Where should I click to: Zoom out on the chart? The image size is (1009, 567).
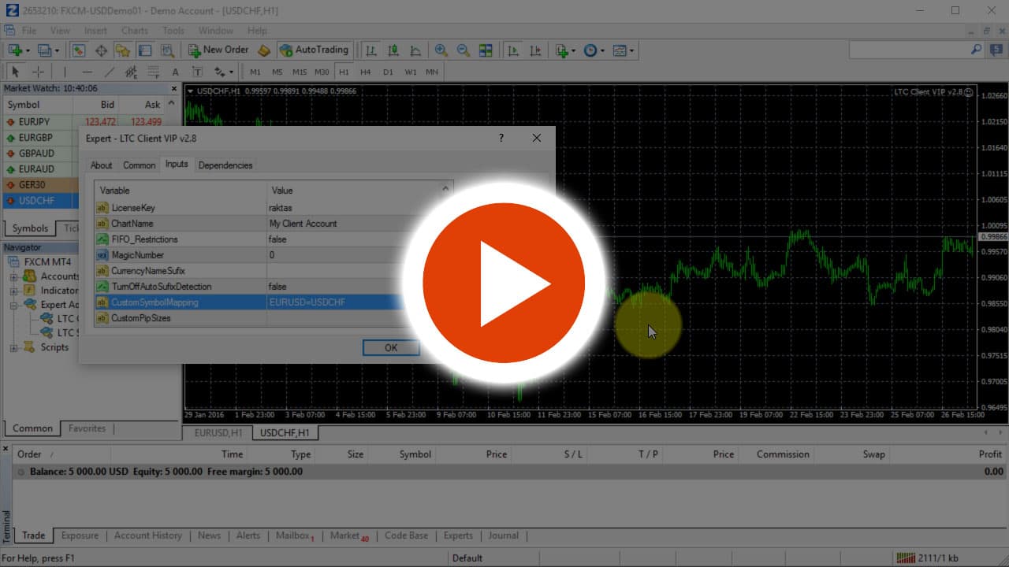(x=464, y=50)
